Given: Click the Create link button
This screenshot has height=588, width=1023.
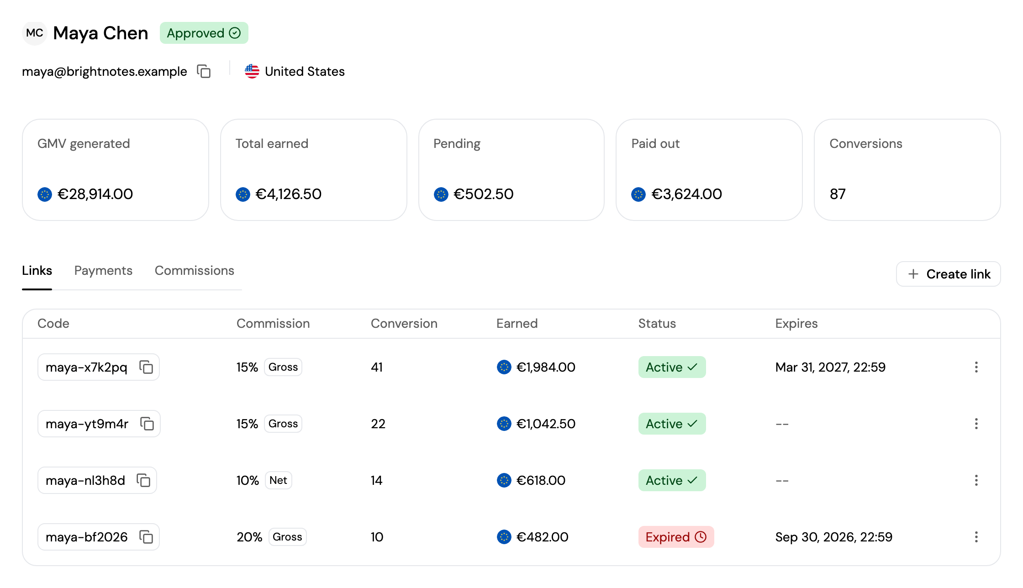Looking at the screenshot, I should pyautogui.click(x=949, y=274).
